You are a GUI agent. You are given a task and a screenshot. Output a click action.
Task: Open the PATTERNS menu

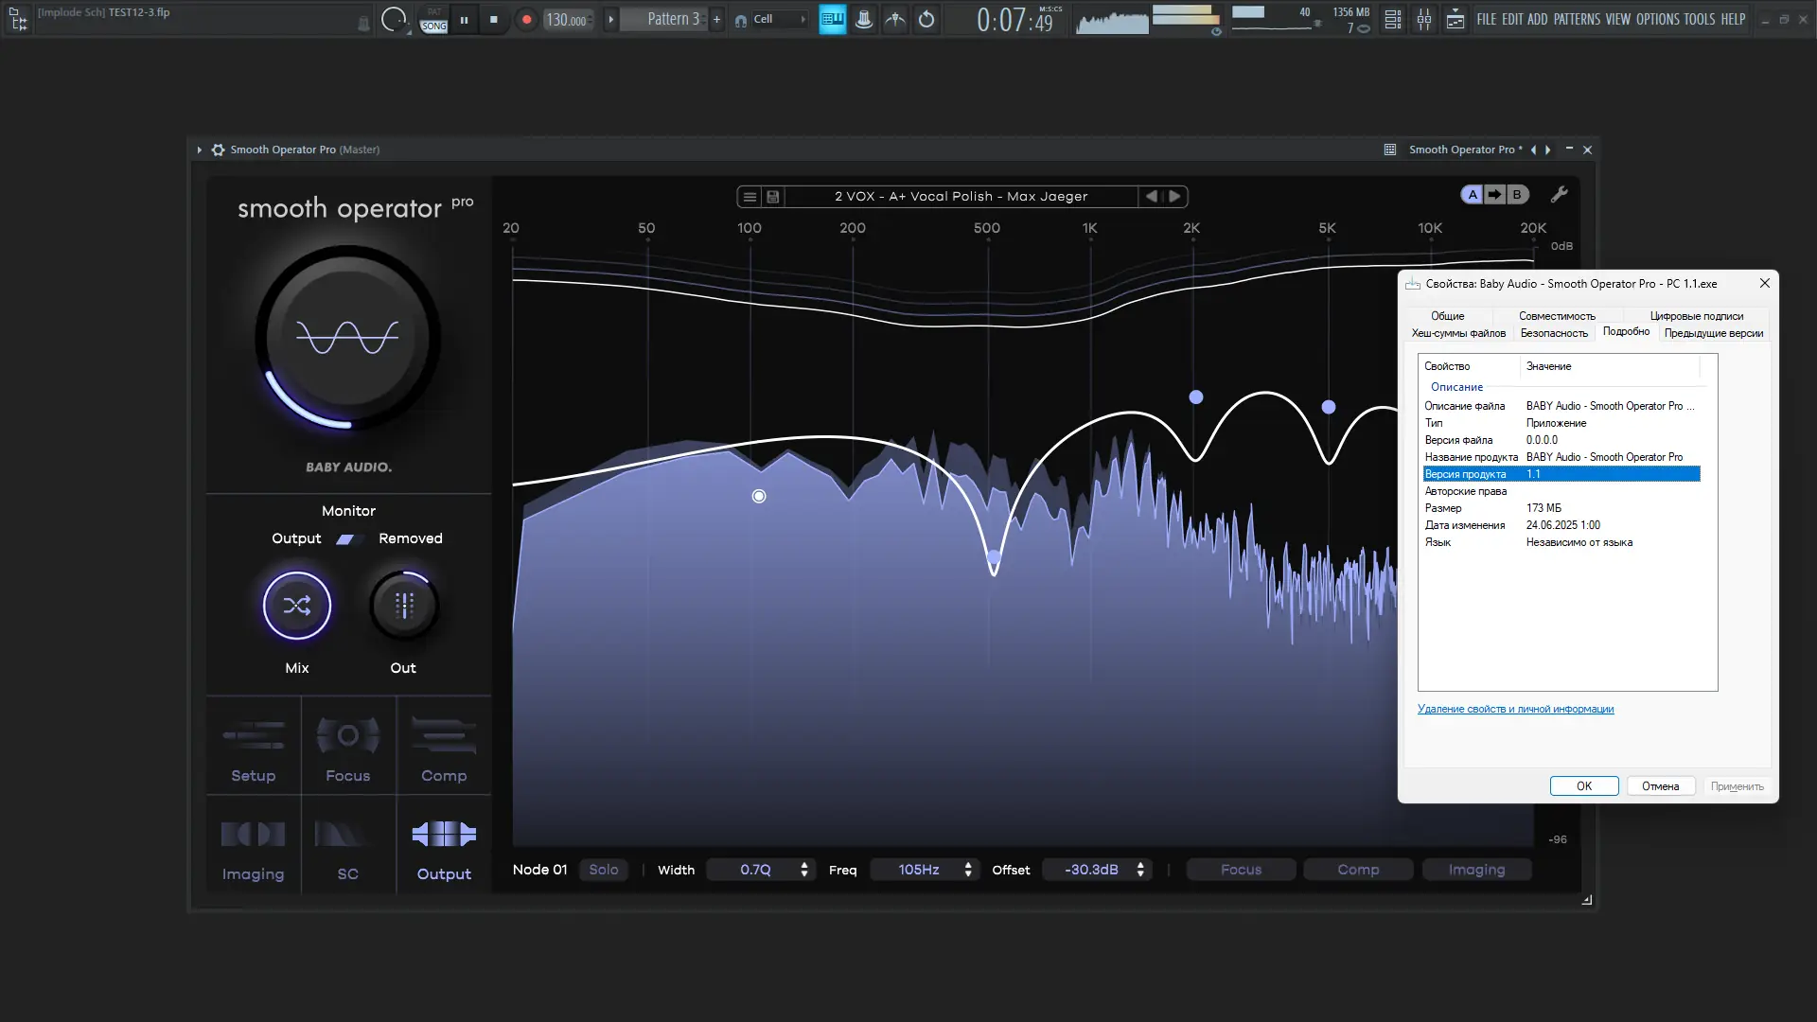coord(1577,19)
